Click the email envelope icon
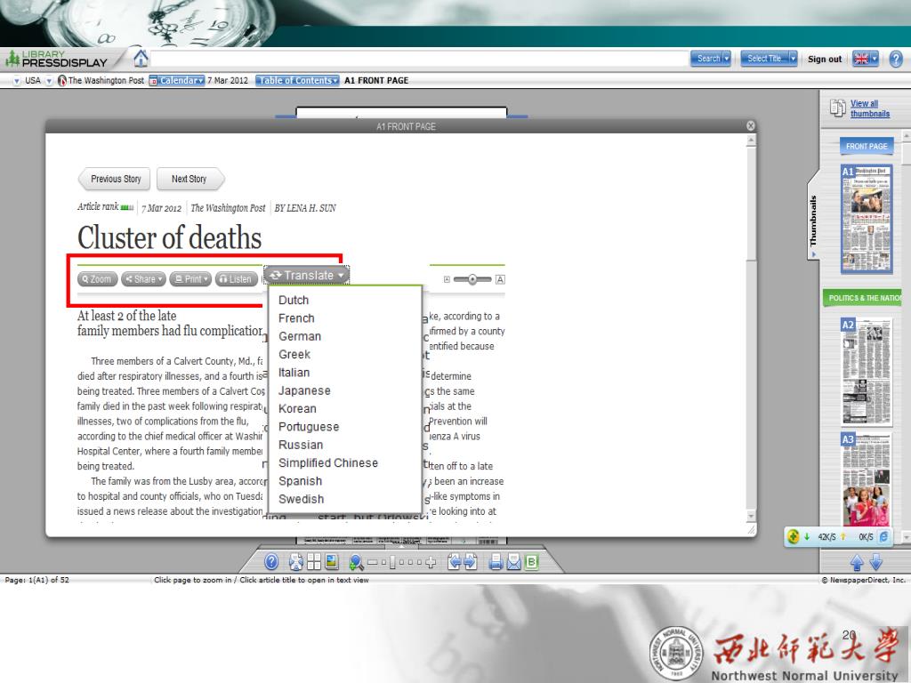This screenshot has height=683, width=911. (x=513, y=562)
